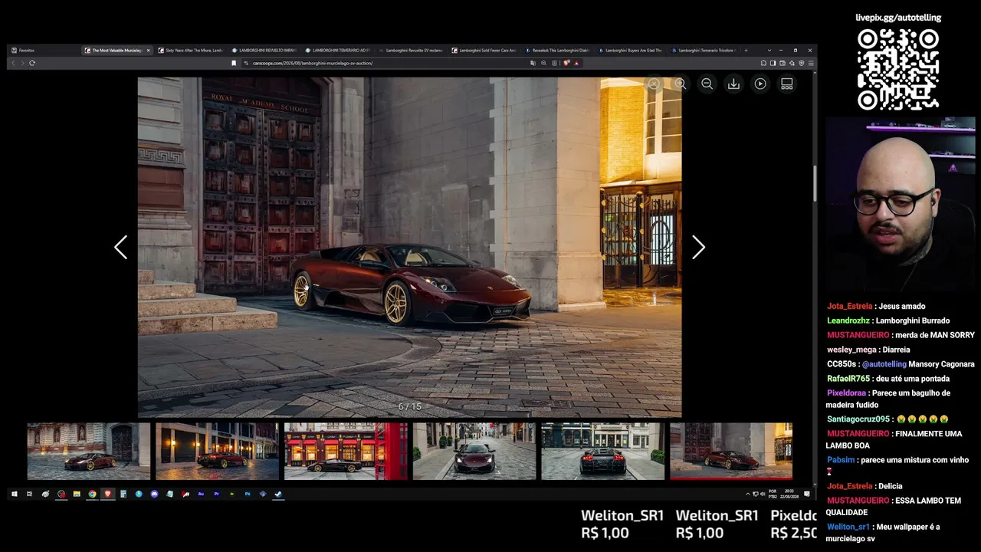Open Discord from taskbar
This screenshot has height=552, width=981.
coord(154,495)
